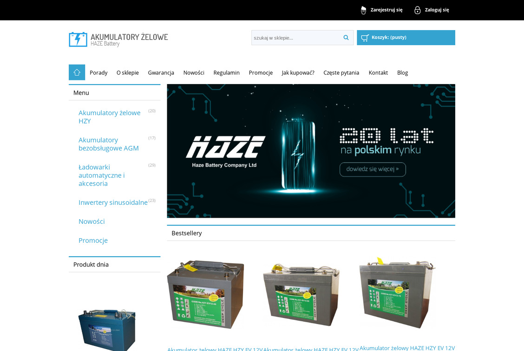Click the dowiedz się więcej banner button
Viewport: 524px width, 351px height.
point(373,169)
